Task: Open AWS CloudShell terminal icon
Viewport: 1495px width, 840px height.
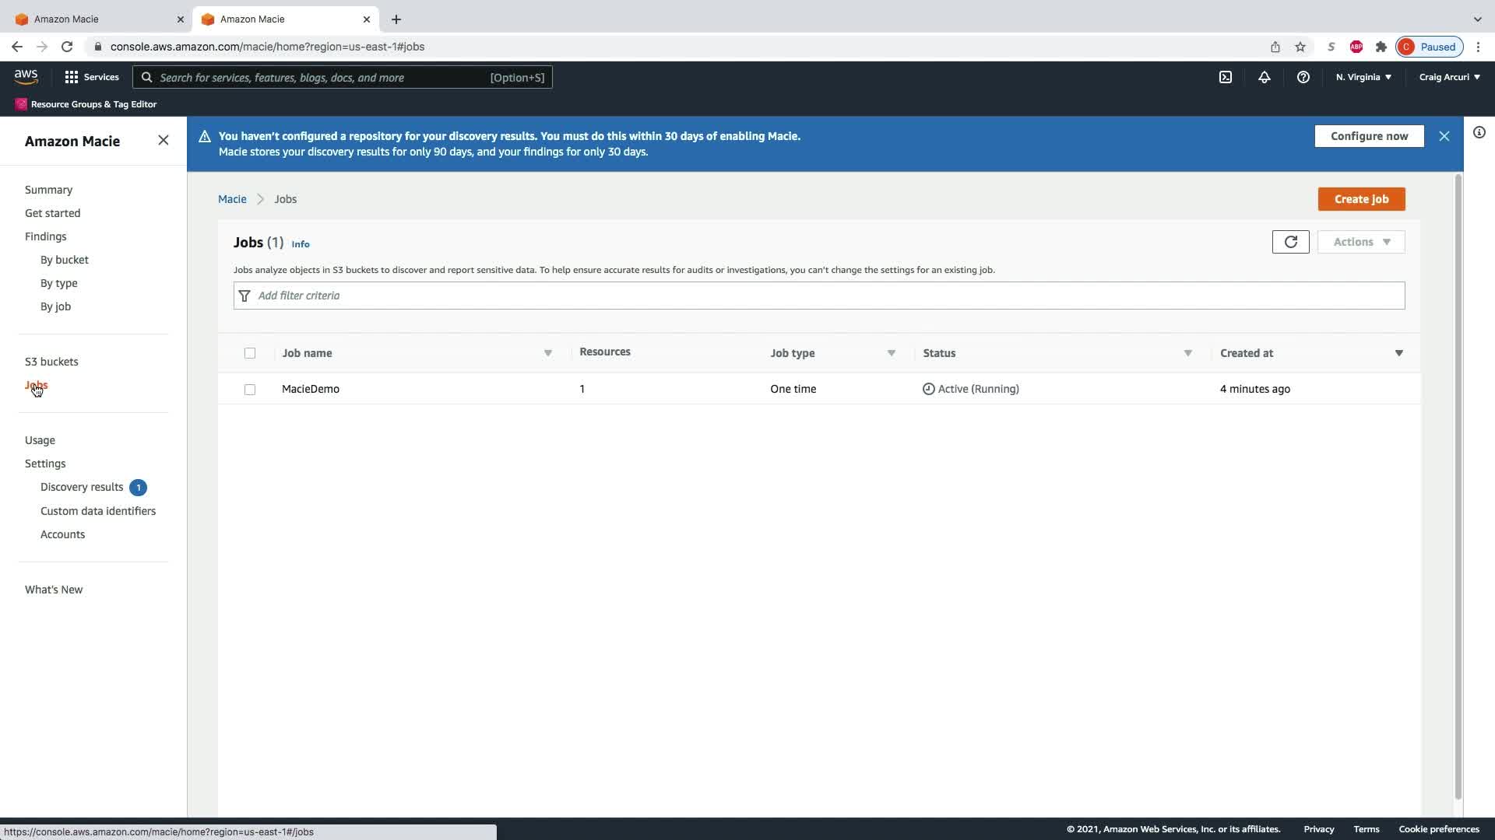Action: click(1225, 77)
